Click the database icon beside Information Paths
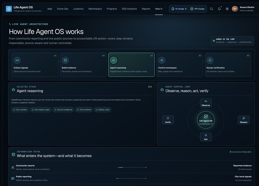Image resolution: width=259 pixels, height=186 pixels. coord(13,155)
